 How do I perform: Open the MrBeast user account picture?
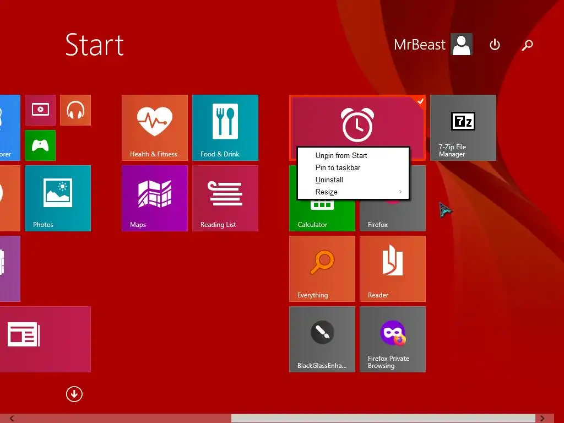click(x=462, y=45)
